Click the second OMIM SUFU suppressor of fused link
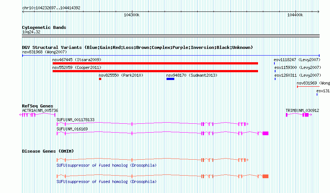The height and width of the screenshot is (193, 330). pyautogui.click(x=106, y=182)
